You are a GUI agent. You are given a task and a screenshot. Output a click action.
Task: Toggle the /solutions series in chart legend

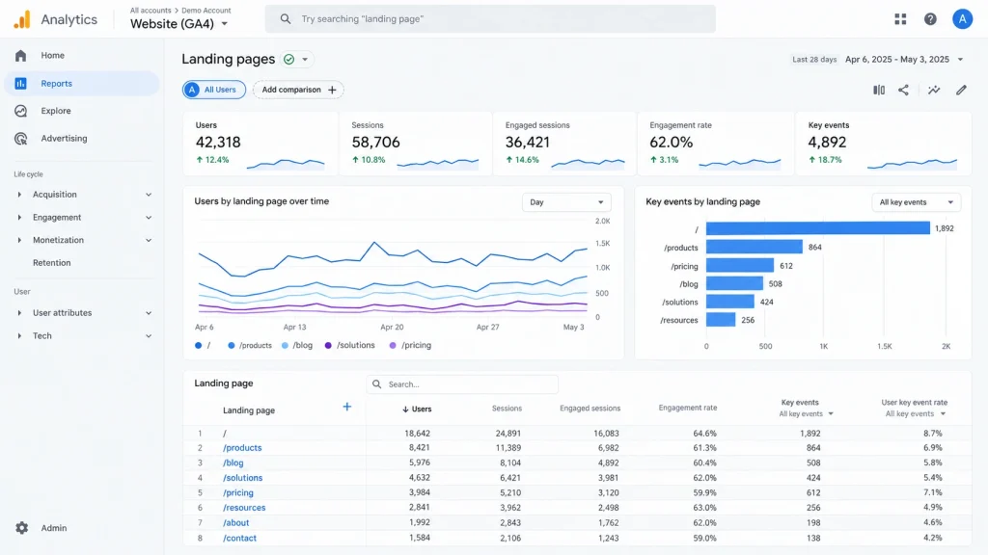349,346
